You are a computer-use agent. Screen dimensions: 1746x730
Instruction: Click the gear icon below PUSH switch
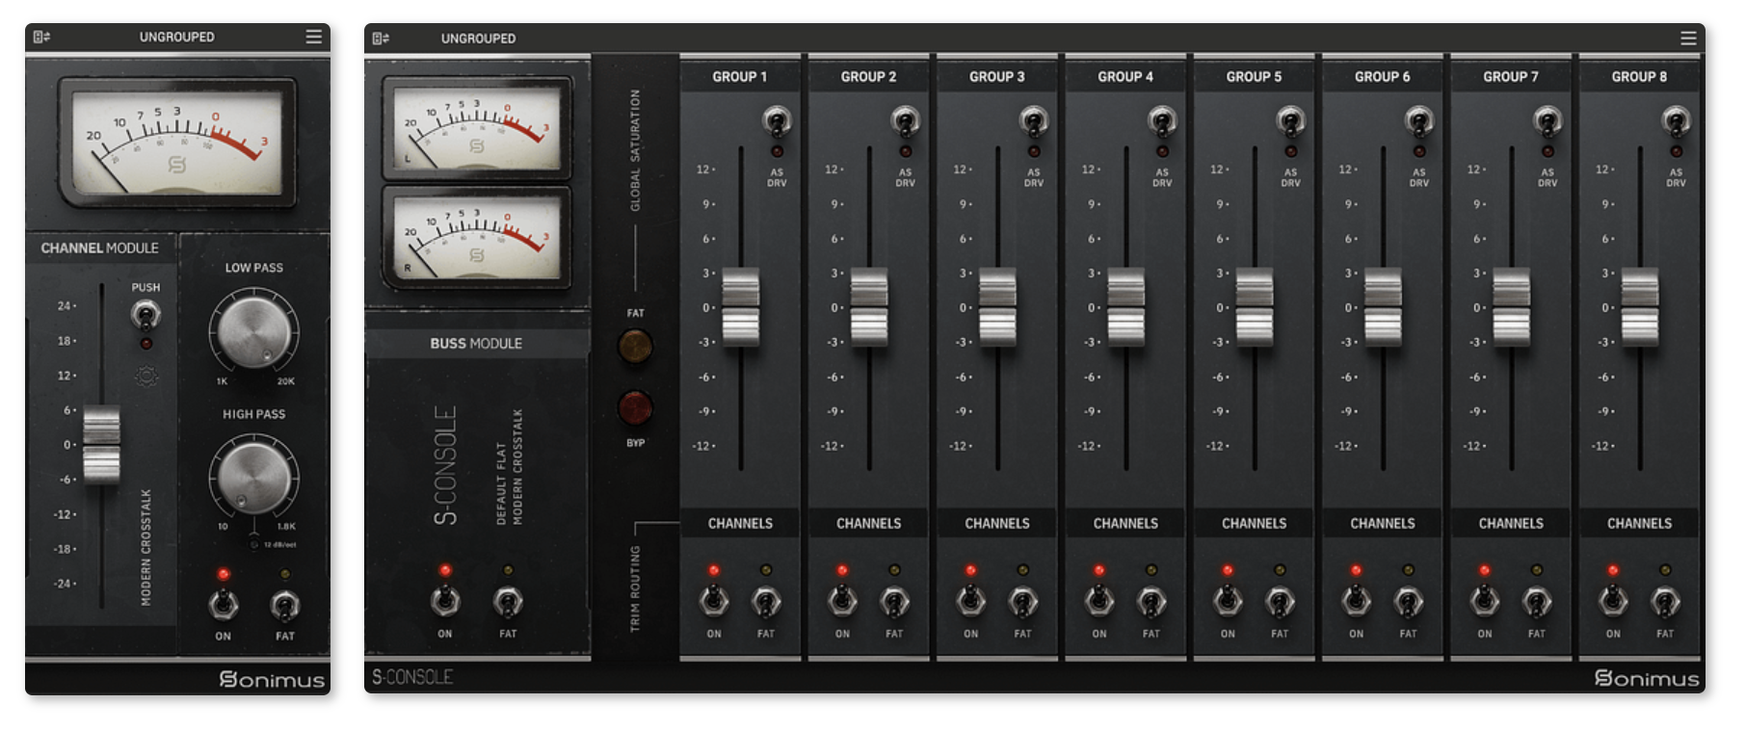pos(146,377)
